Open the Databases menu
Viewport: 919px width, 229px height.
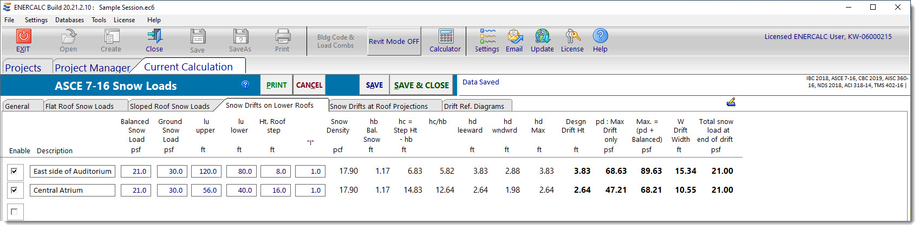coord(69,20)
